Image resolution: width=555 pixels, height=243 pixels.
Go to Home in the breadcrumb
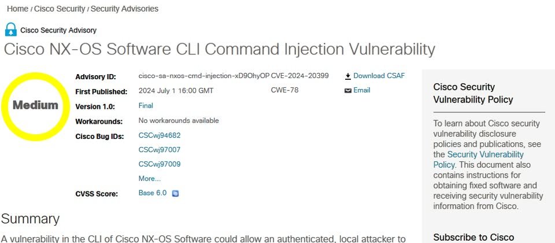(17, 9)
